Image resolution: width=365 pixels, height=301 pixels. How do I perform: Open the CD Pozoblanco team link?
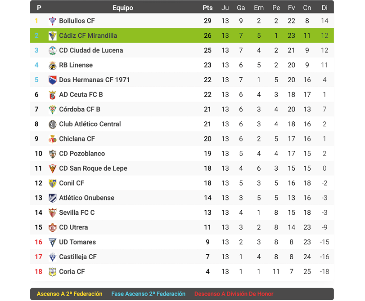pyautogui.click(x=82, y=154)
